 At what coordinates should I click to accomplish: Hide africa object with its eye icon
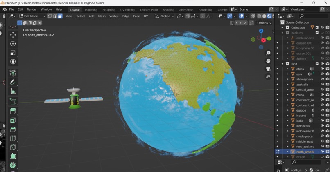point(322,69)
